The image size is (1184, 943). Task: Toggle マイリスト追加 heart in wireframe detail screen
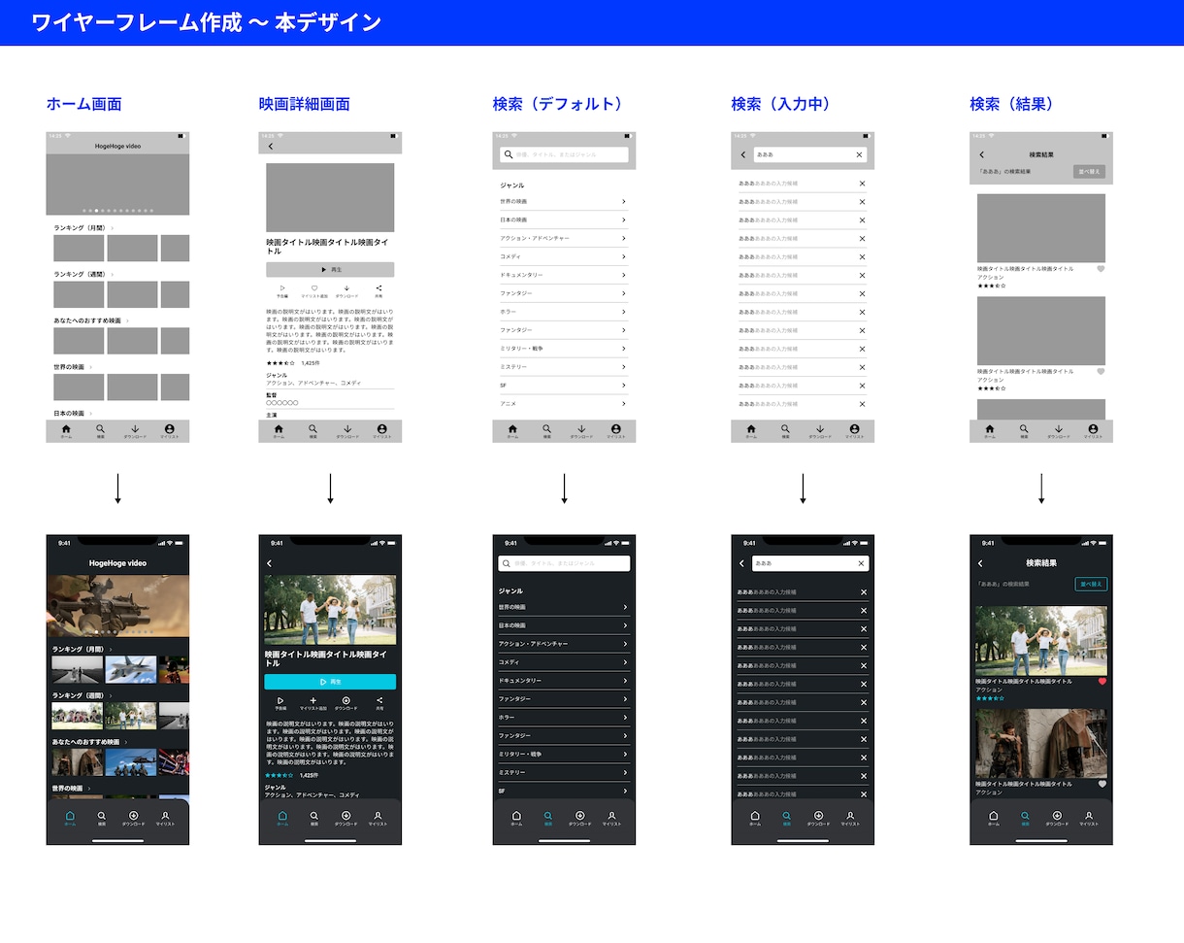[314, 288]
